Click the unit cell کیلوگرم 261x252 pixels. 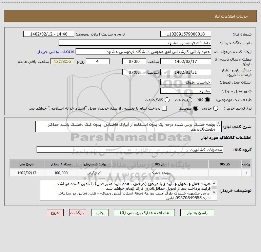pyautogui.click(x=95, y=173)
